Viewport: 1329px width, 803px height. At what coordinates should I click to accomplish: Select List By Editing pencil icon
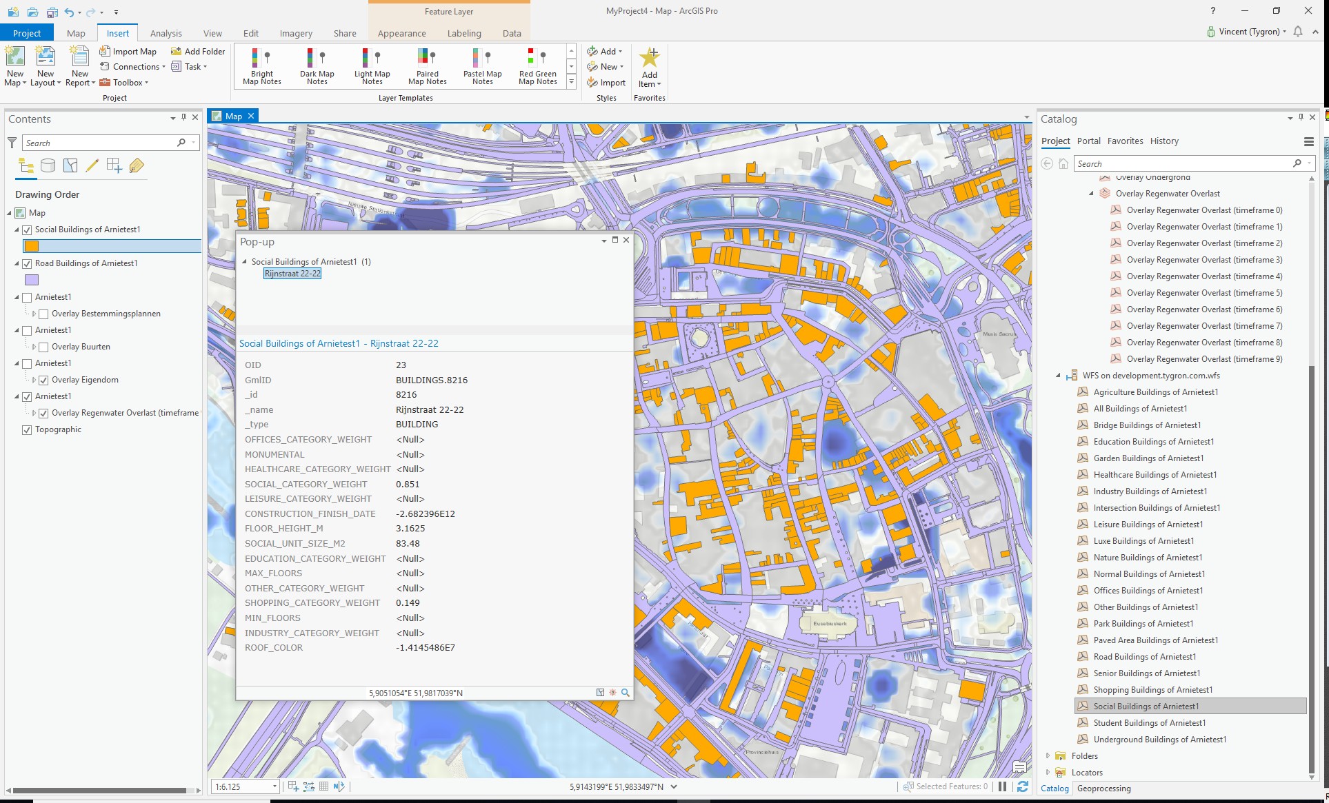(x=92, y=165)
